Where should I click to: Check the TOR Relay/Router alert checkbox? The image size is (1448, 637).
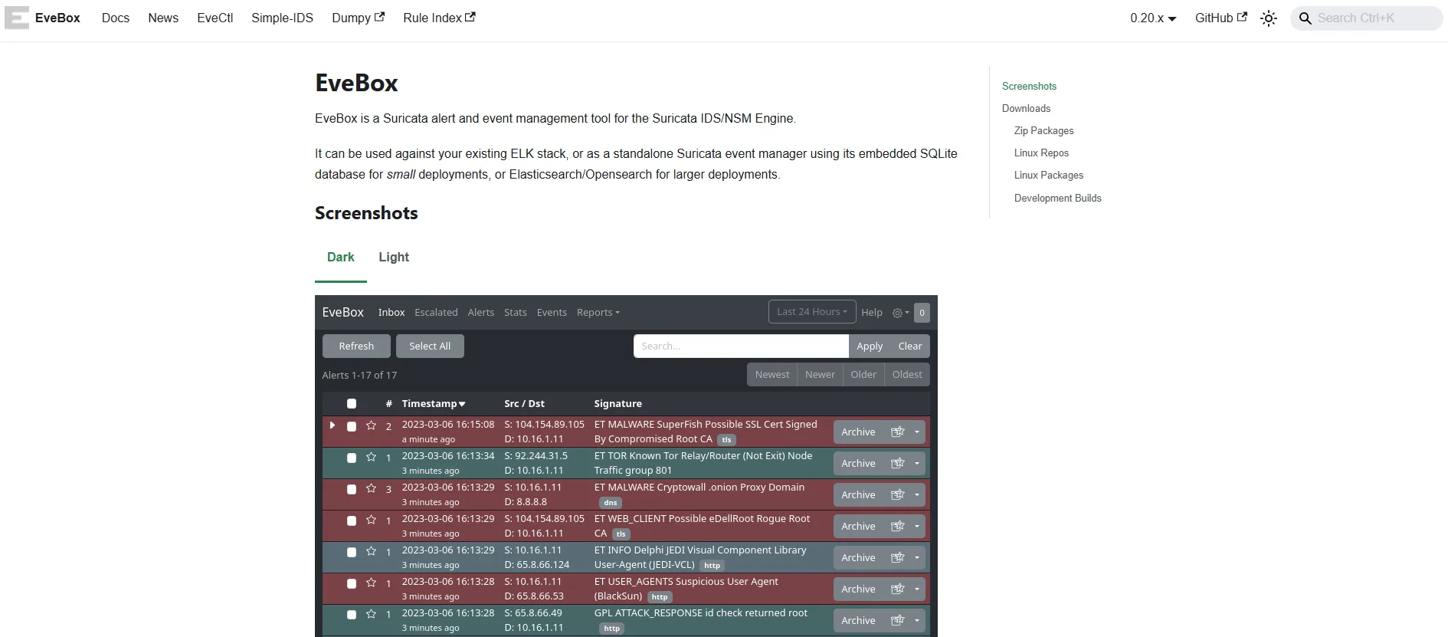(x=352, y=458)
